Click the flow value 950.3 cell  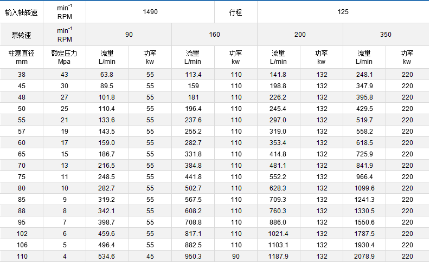[193, 257]
